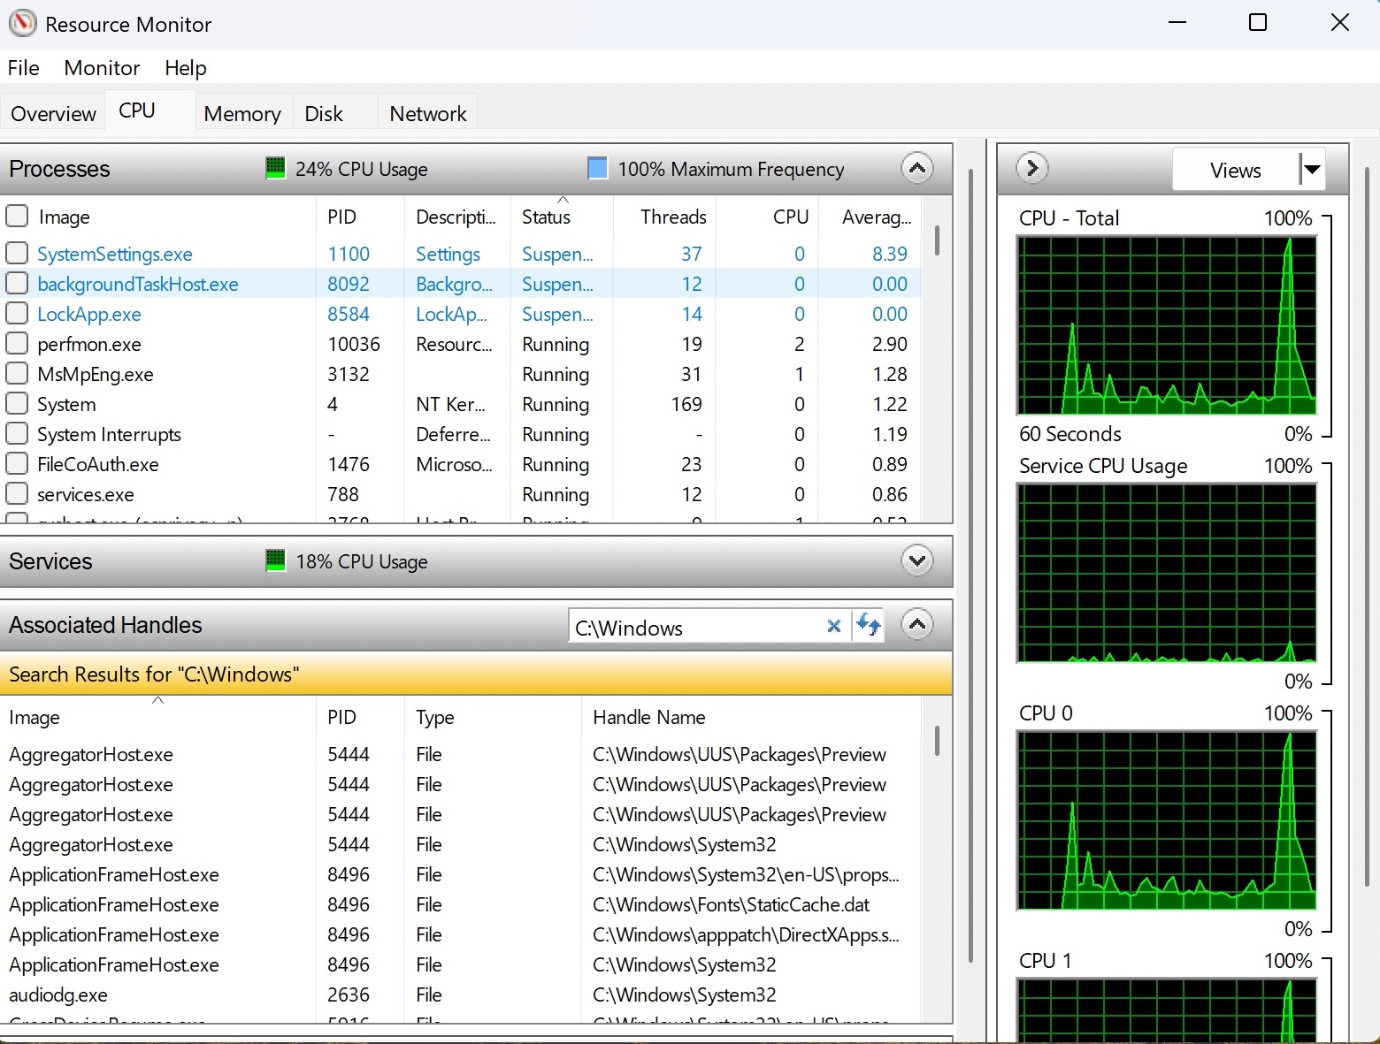Collapse the Associated Handles section

pyautogui.click(x=916, y=624)
